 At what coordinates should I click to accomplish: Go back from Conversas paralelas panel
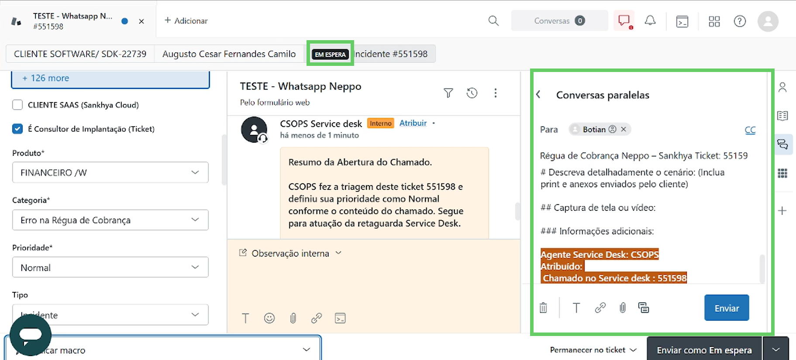click(538, 94)
